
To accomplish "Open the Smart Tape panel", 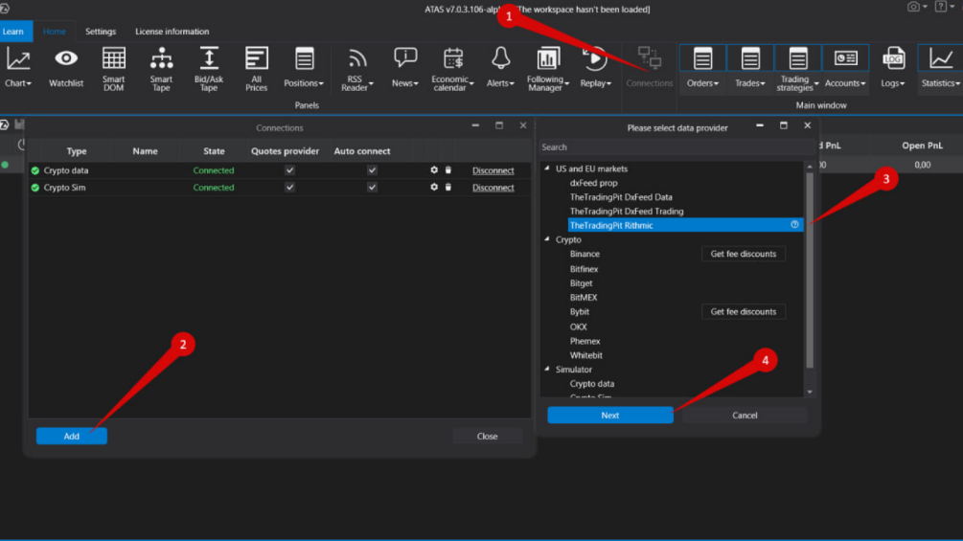I will pos(161,58).
